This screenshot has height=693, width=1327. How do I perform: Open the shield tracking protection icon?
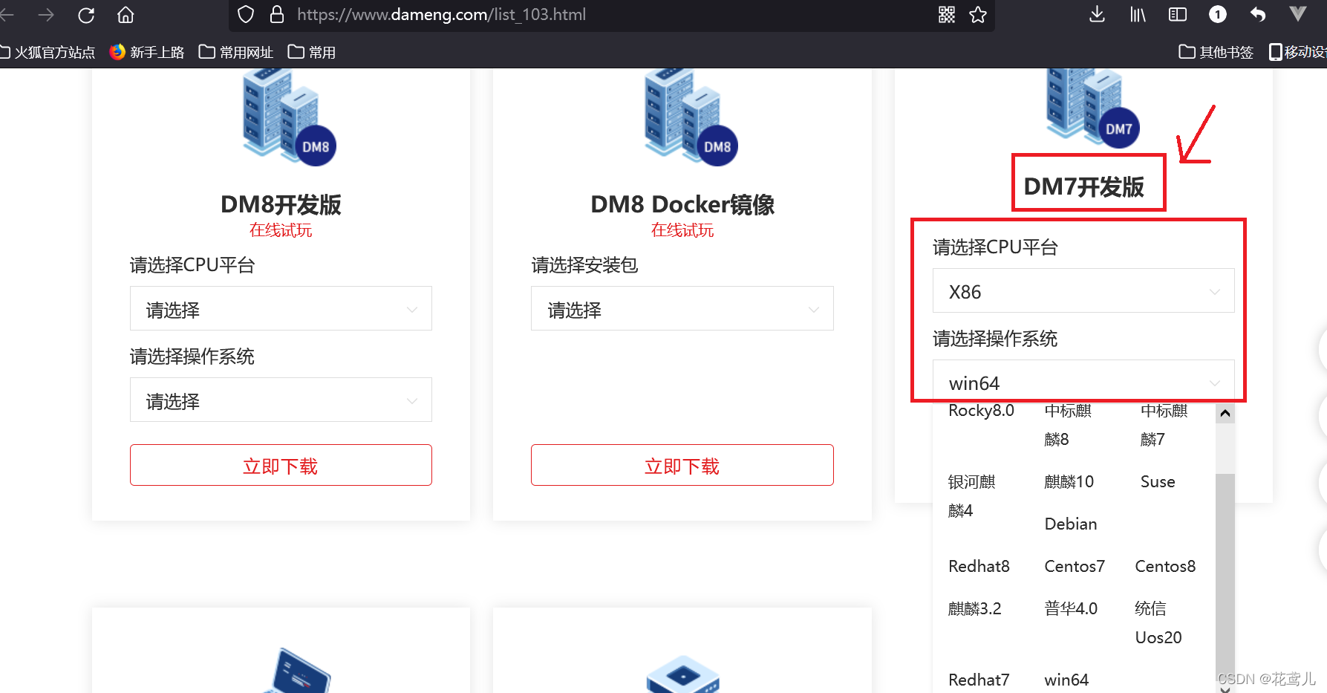246,15
